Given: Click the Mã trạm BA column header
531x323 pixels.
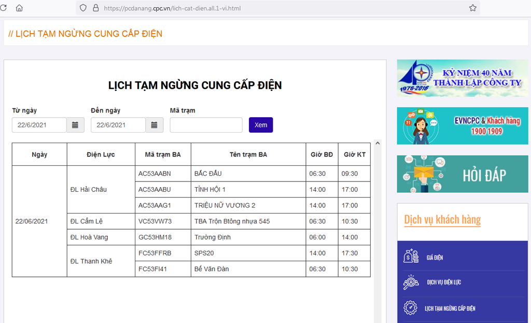Looking at the screenshot, I should tap(163, 155).
